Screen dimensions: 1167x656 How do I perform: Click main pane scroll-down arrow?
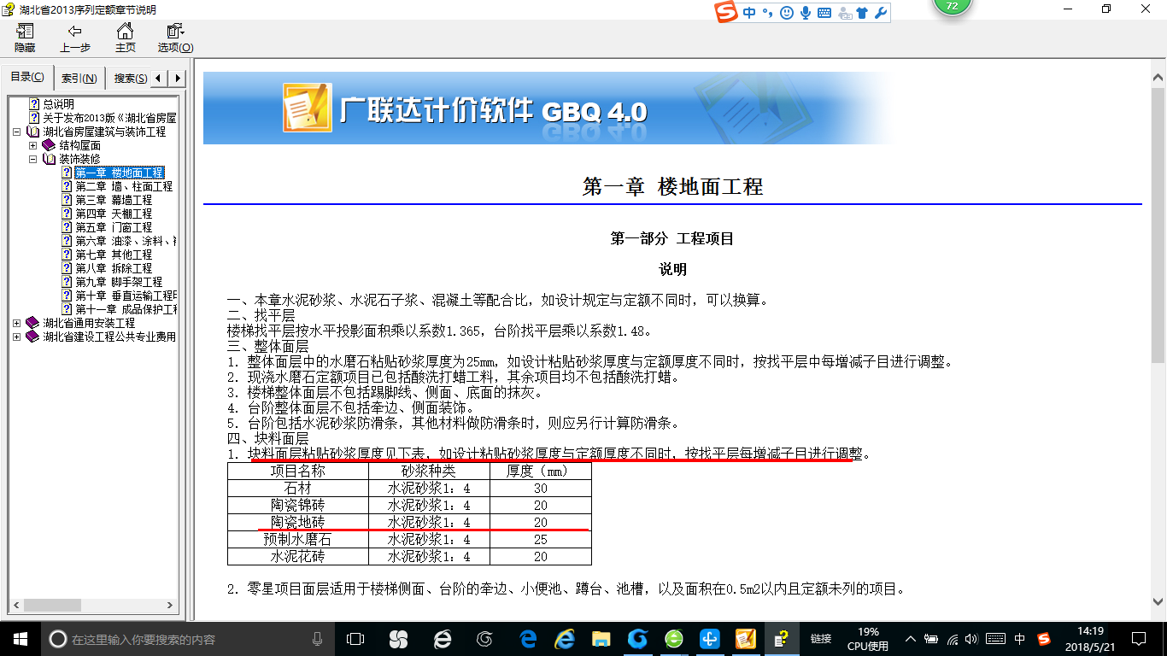pyautogui.click(x=1158, y=601)
